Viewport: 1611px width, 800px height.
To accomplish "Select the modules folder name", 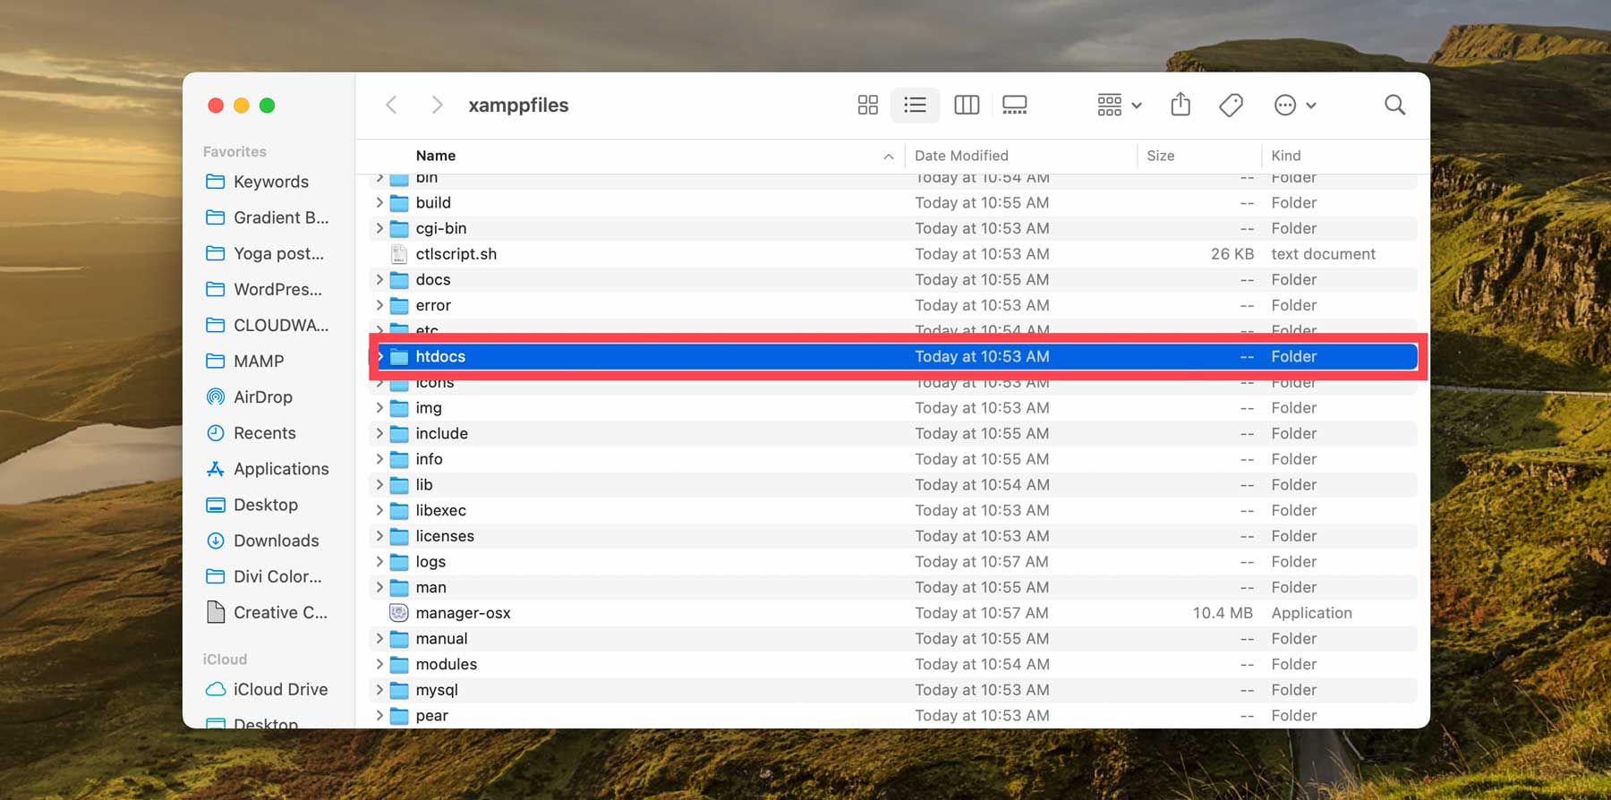I will [447, 664].
